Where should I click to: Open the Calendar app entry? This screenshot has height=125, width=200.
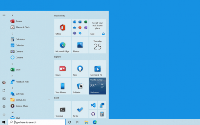(30, 45)
